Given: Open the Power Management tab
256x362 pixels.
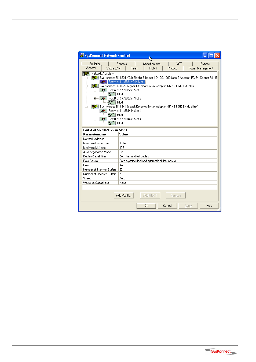Looking at the screenshot, I should point(201,68).
